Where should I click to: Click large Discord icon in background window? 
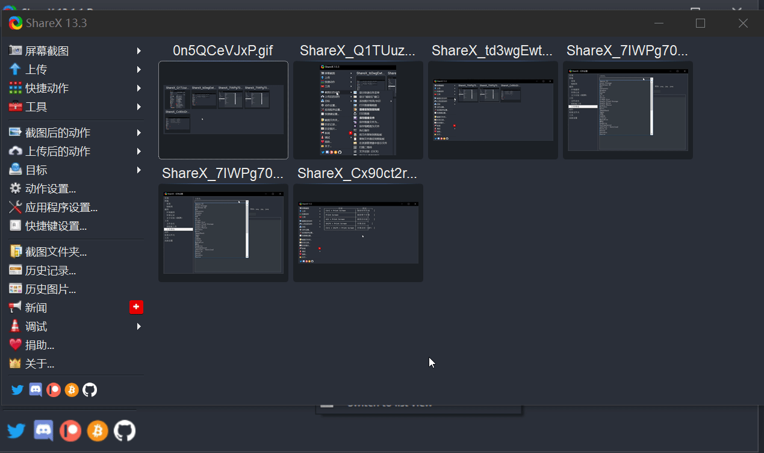click(43, 431)
